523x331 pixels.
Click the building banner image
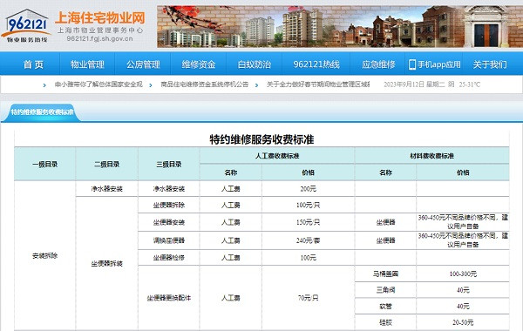[340, 26]
